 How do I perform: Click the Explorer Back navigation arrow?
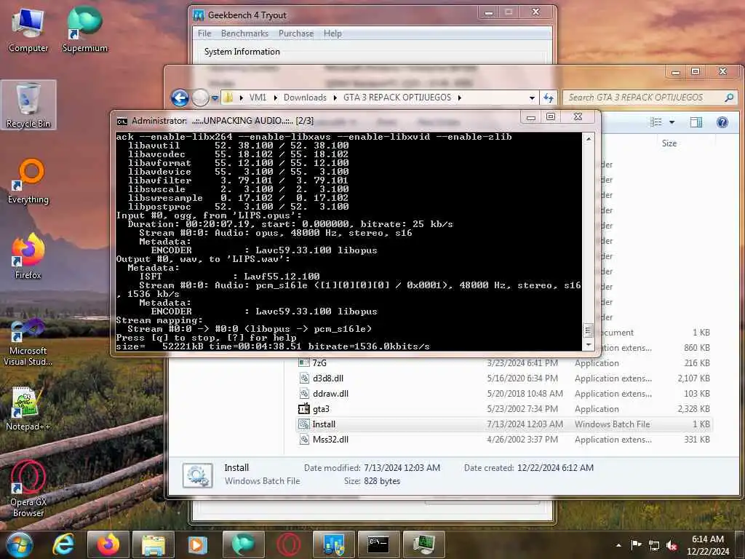tap(180, 98)
